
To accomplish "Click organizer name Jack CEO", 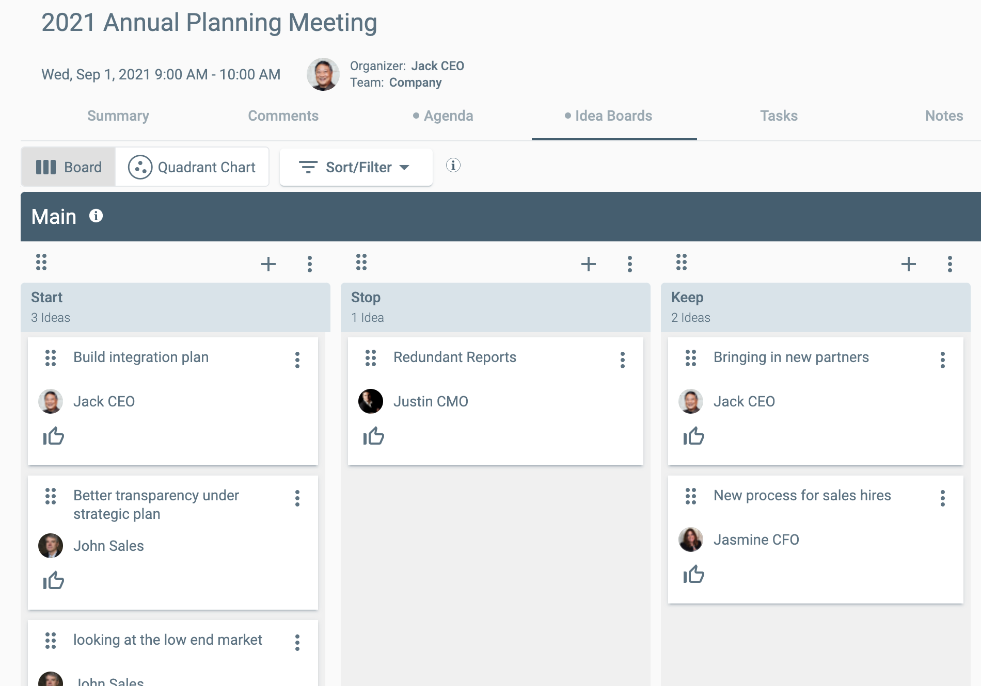I will point(437,66).
